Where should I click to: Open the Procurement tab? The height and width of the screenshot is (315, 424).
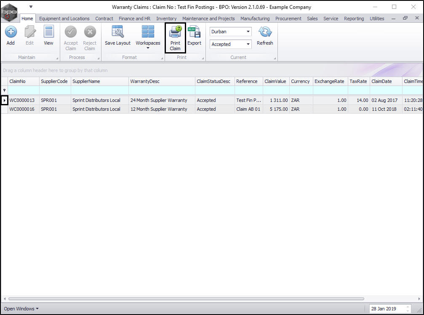click(x=288, y=19)
